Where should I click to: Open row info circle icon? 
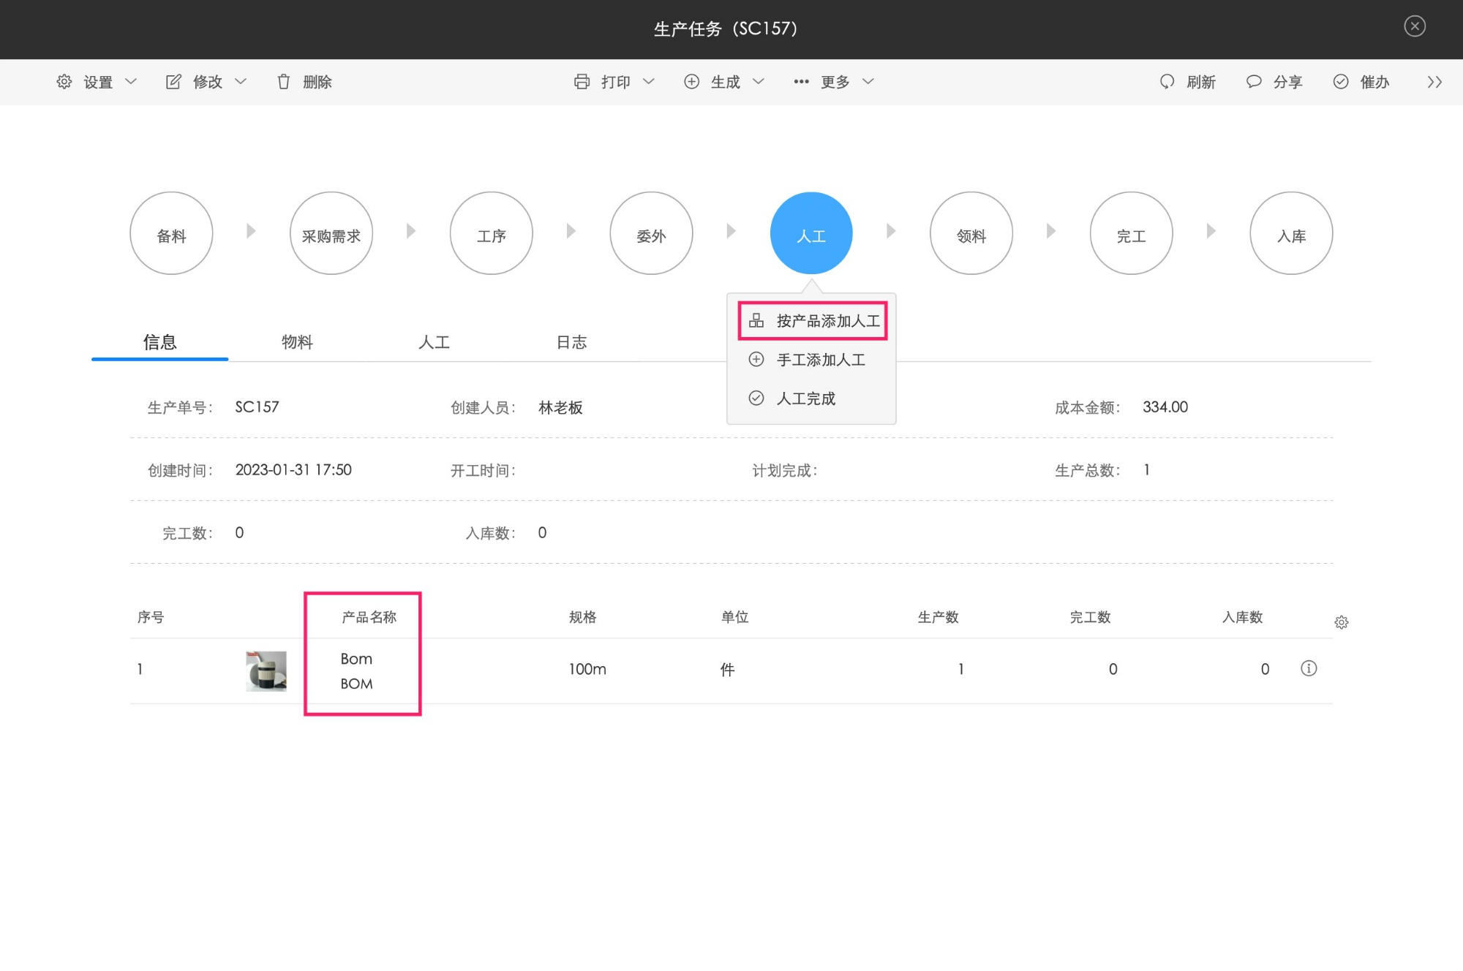click(x=1309, y=668)
